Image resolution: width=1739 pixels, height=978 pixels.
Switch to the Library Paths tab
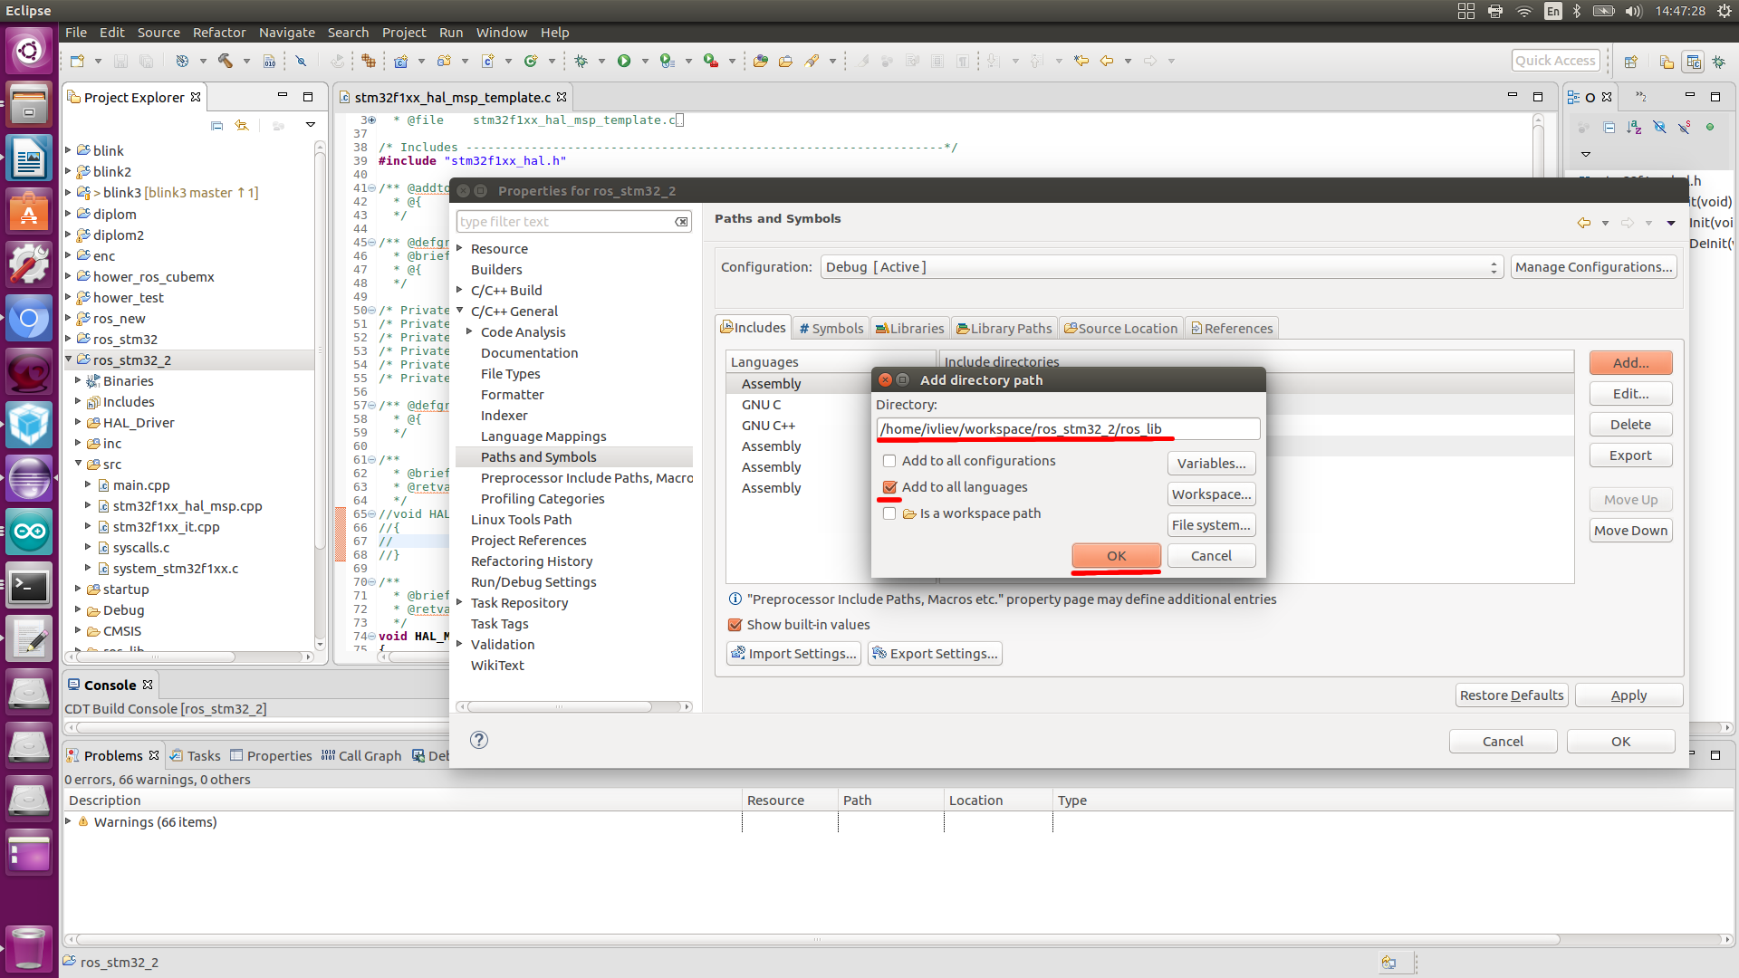[1004, 328]
